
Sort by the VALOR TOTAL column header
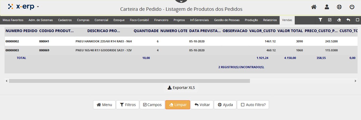pos(290,31)
